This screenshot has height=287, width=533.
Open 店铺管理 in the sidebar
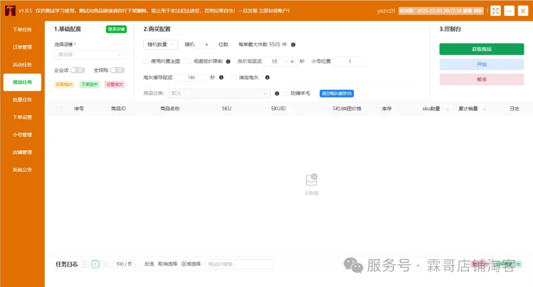pyautogui.click(x=22, y=152)
